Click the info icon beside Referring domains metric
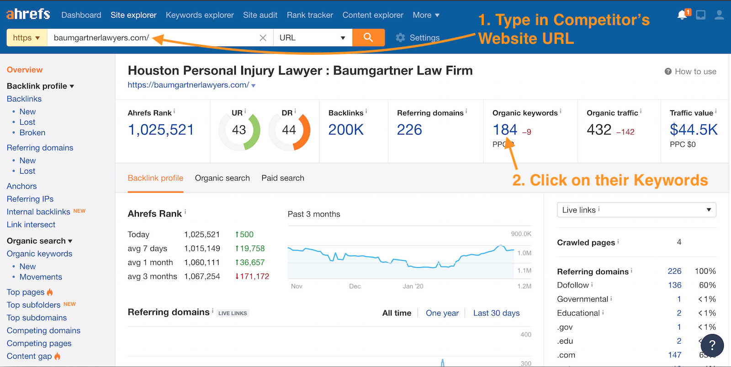This screenshot has width=731, height=367. (x=466, y=111)
